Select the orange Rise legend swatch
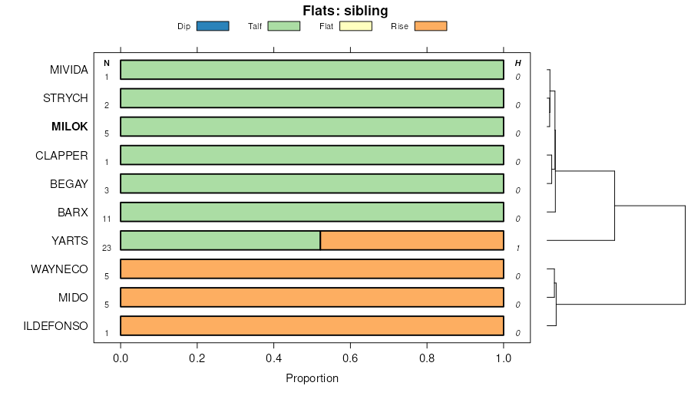 [430, 26]
